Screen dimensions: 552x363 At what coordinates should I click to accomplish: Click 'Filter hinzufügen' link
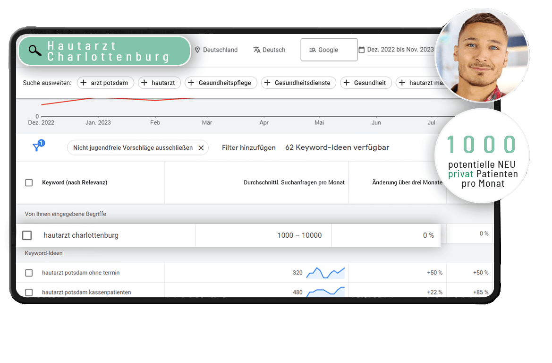248,147
